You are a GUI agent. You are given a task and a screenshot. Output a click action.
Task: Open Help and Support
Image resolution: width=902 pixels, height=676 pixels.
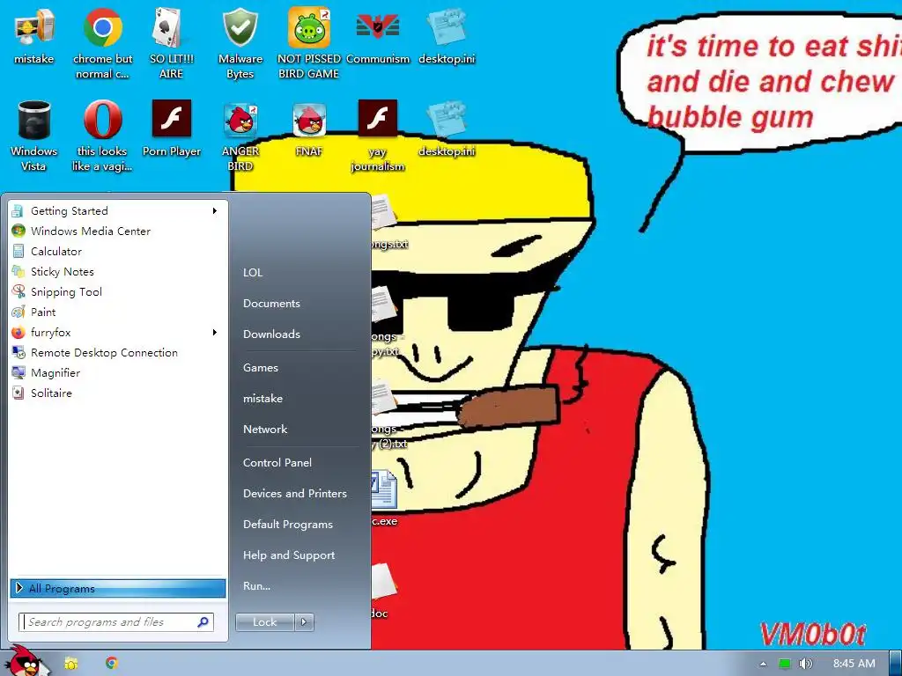pyautogui.click(x=289, y=555)
